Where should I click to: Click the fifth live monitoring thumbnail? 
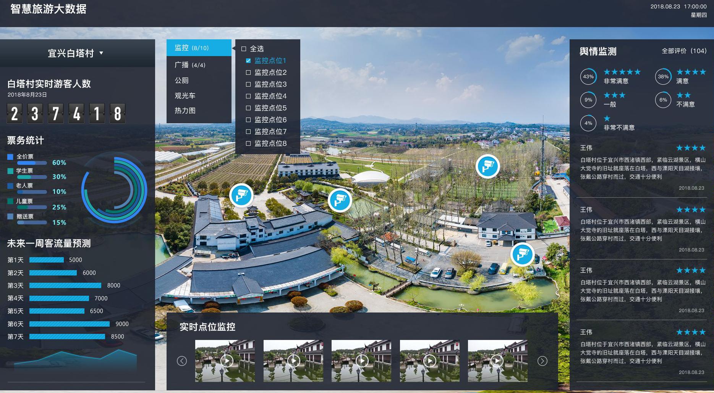tap(497, 361)
